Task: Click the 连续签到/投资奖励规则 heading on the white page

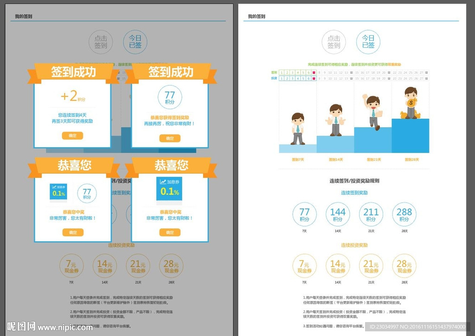Action: pyautogui.click(x=354, y=181)
